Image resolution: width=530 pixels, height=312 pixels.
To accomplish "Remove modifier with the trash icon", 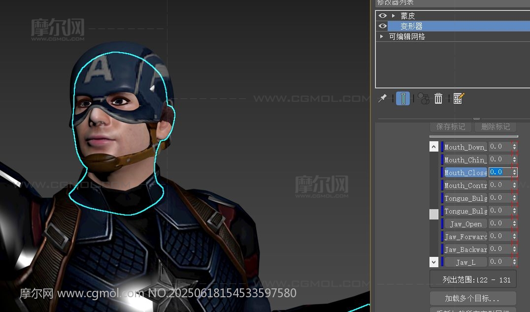I will pyautogui.click(x=438, y=98).
